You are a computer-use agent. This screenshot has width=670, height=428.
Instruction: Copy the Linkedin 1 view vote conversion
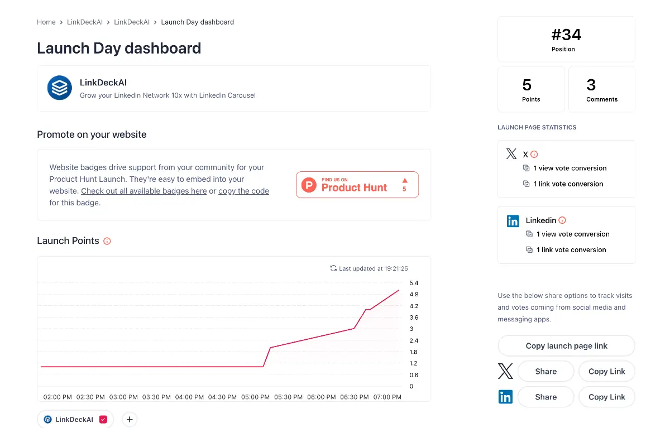pos(529,234)
